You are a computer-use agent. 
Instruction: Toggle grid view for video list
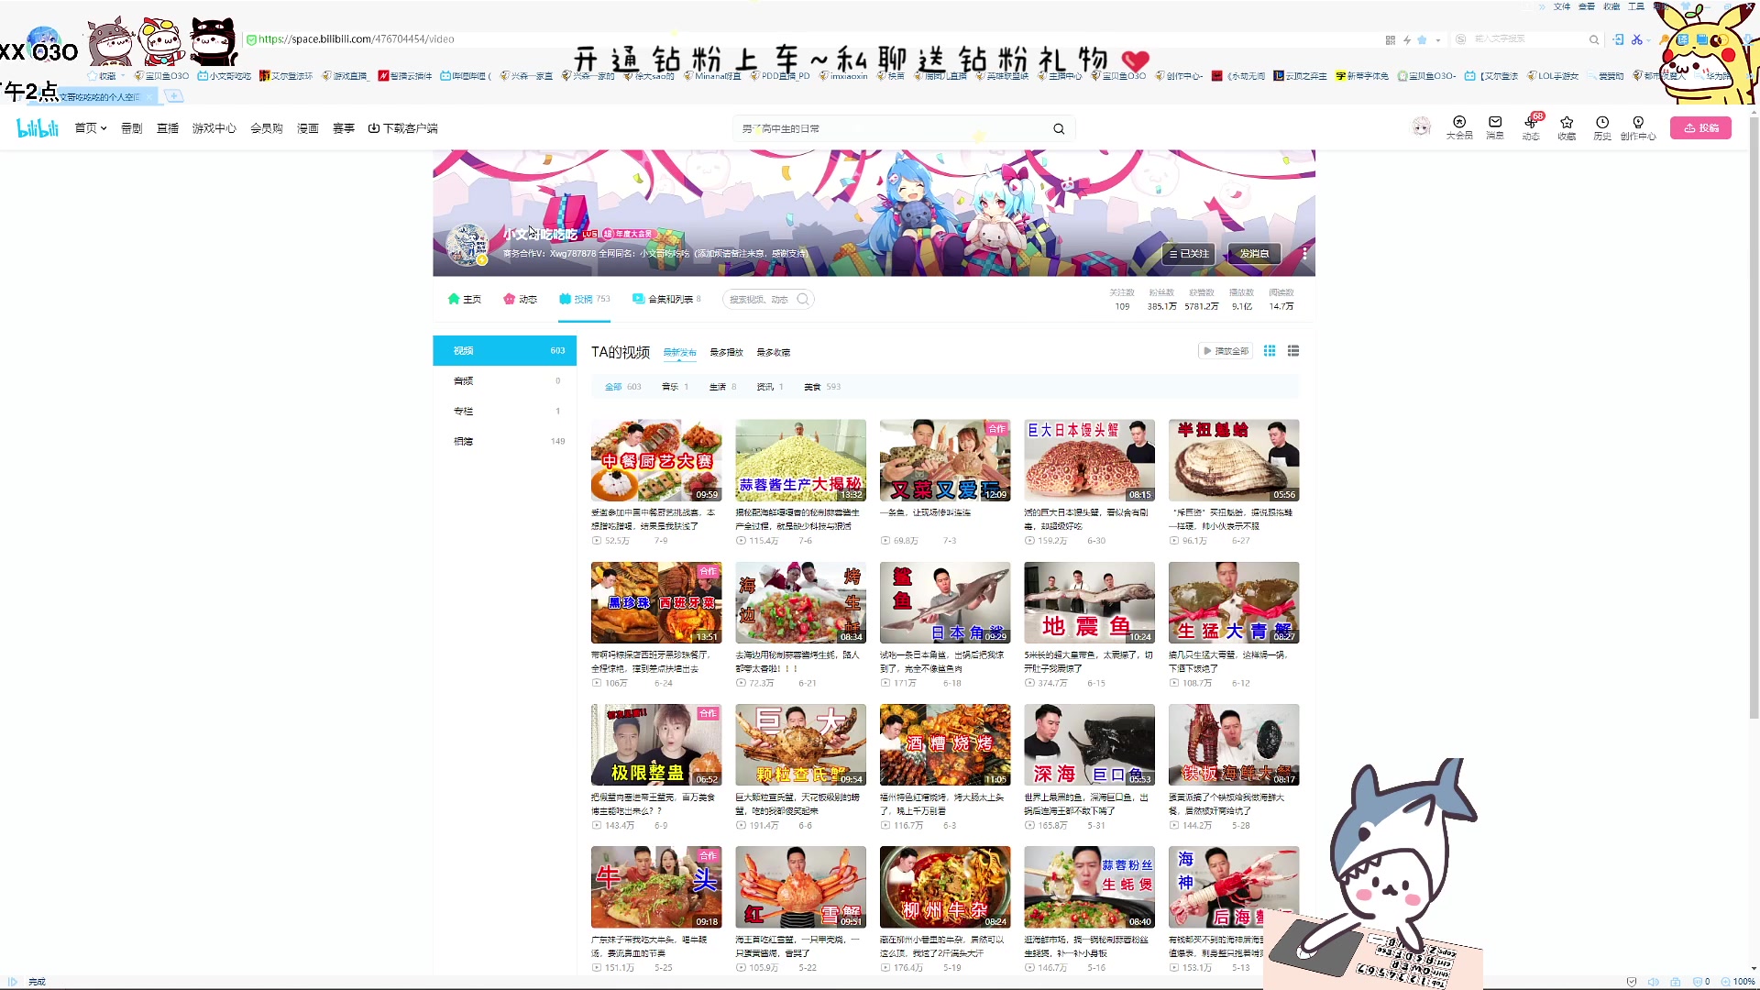pyautogui.click(x=1270, y=350)
